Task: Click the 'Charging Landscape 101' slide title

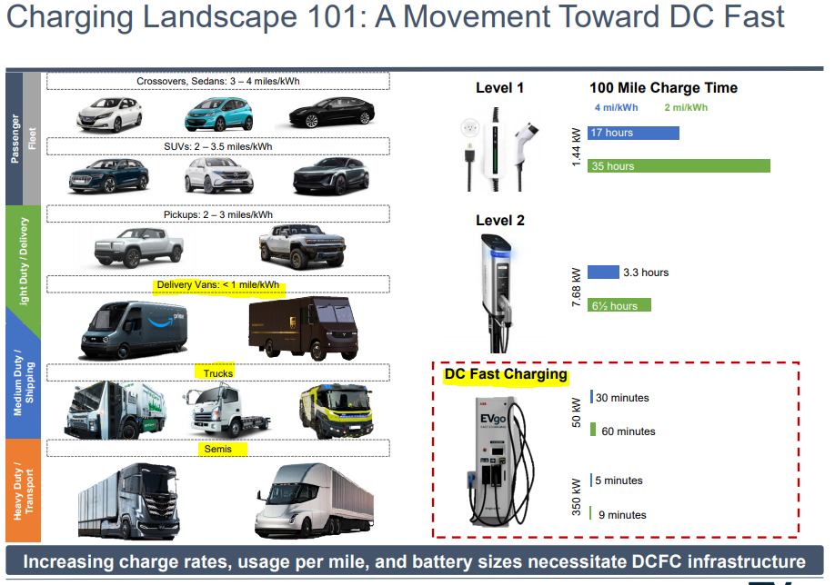Action: click(395, 17)
